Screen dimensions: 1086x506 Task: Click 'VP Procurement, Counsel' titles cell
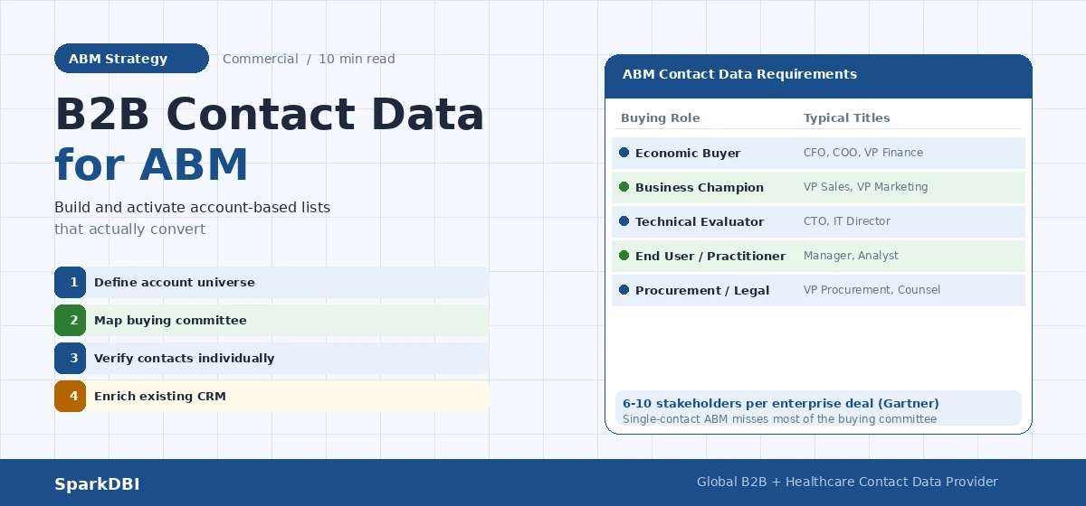872,290
